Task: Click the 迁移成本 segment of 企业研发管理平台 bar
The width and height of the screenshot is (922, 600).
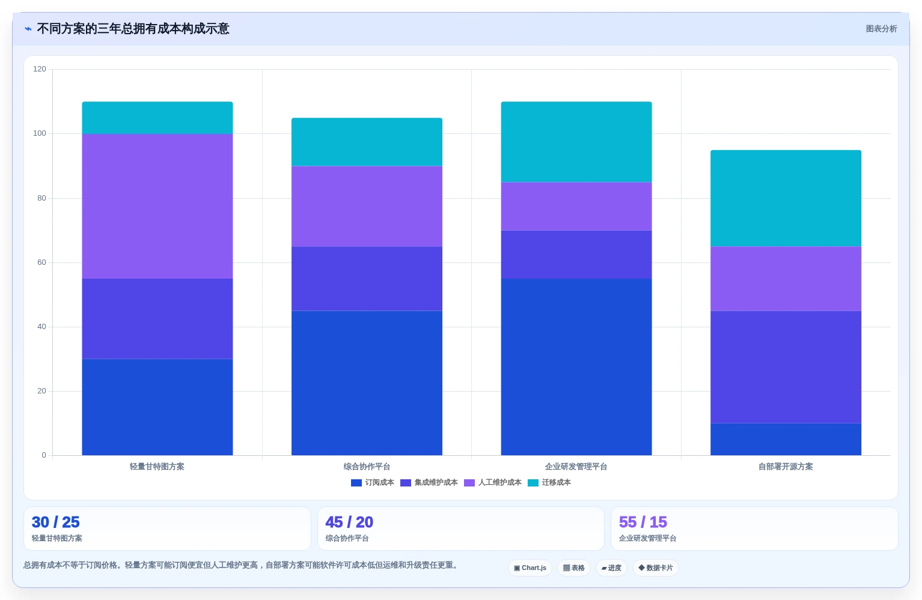Action: [x=576, y=142]
